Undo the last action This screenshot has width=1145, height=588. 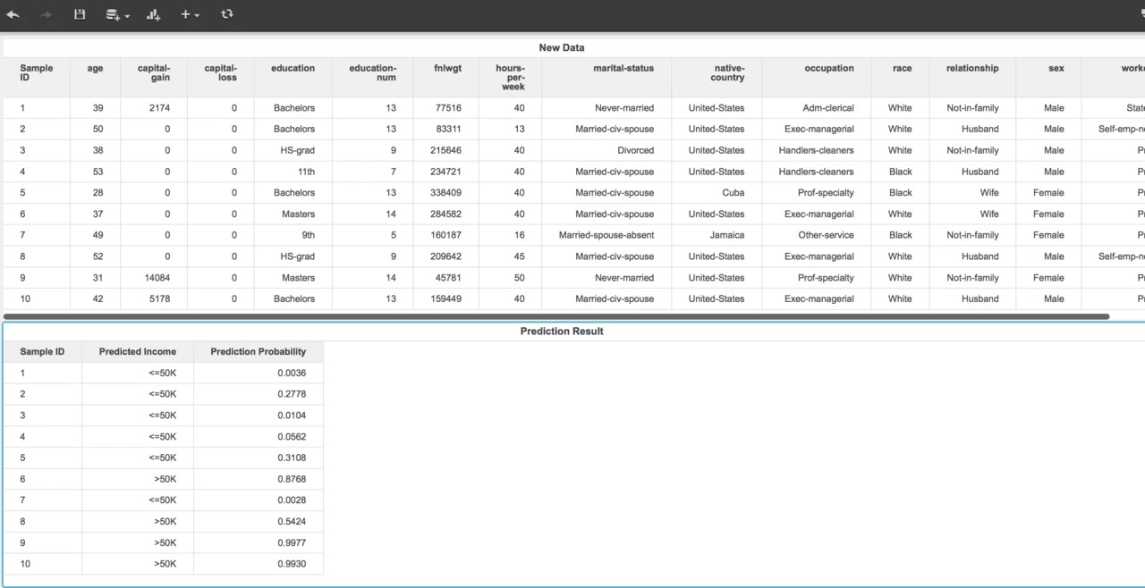pyautogui.click(x=13, y=13)
